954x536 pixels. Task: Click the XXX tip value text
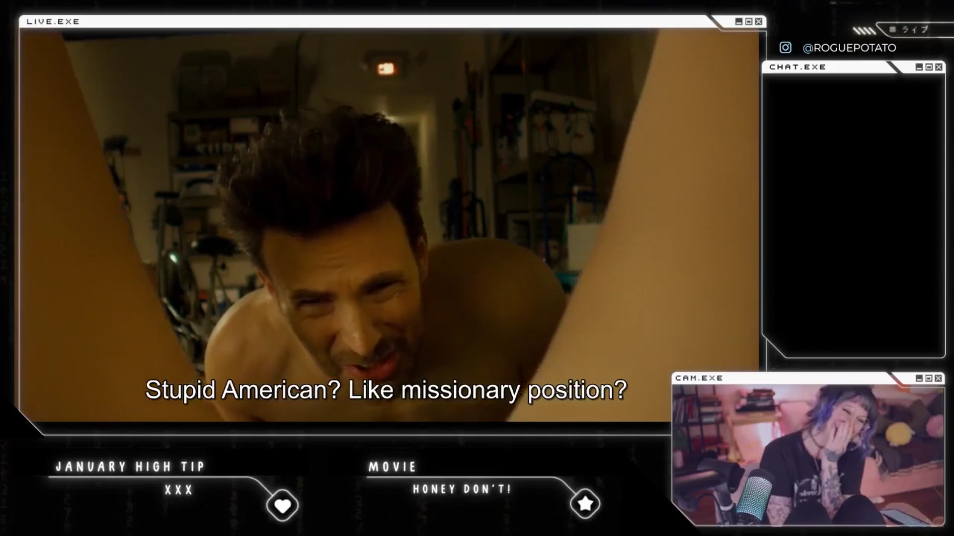179,490
